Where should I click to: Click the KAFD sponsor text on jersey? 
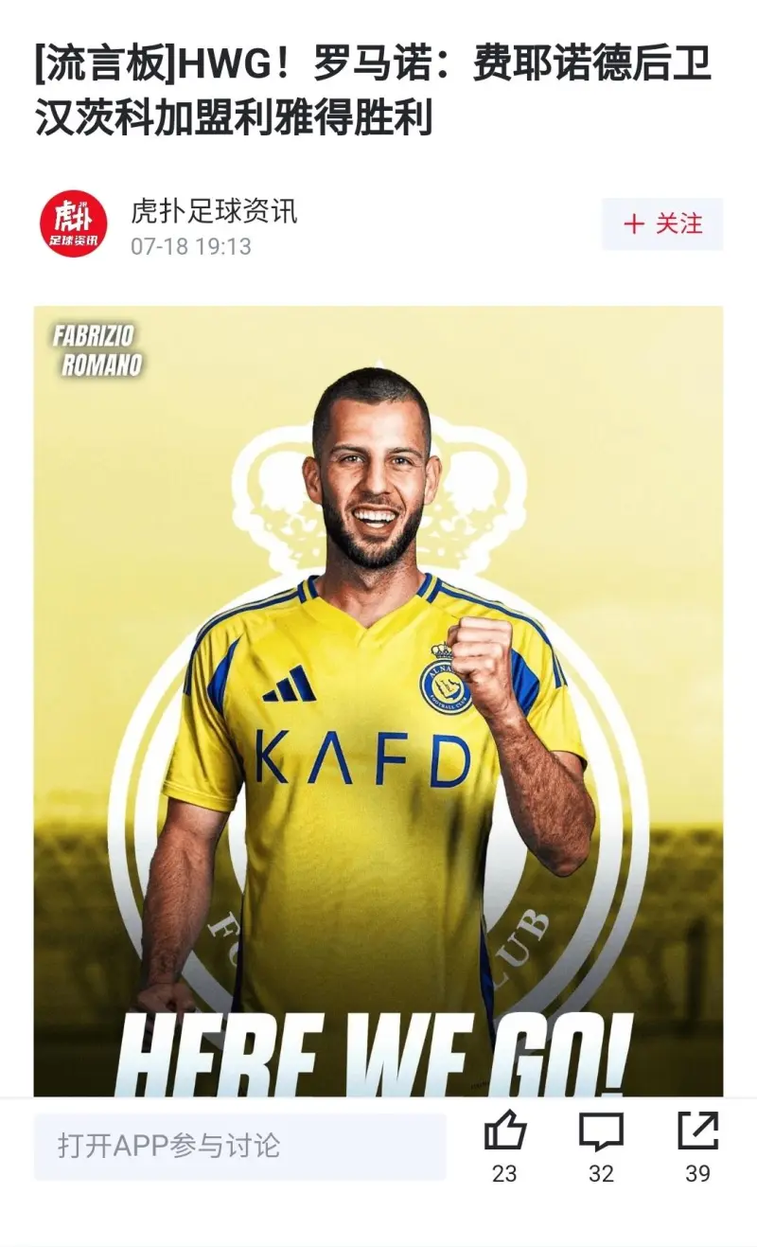363,759
